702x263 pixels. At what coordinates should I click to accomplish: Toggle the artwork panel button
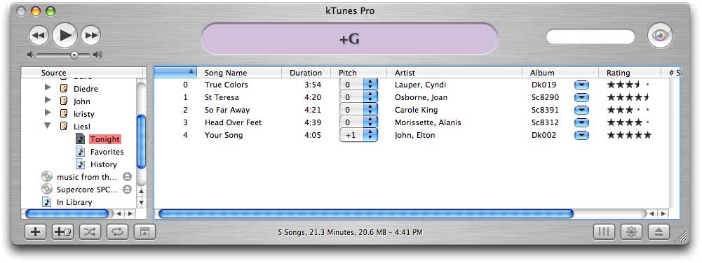click(x=144, y=232)
